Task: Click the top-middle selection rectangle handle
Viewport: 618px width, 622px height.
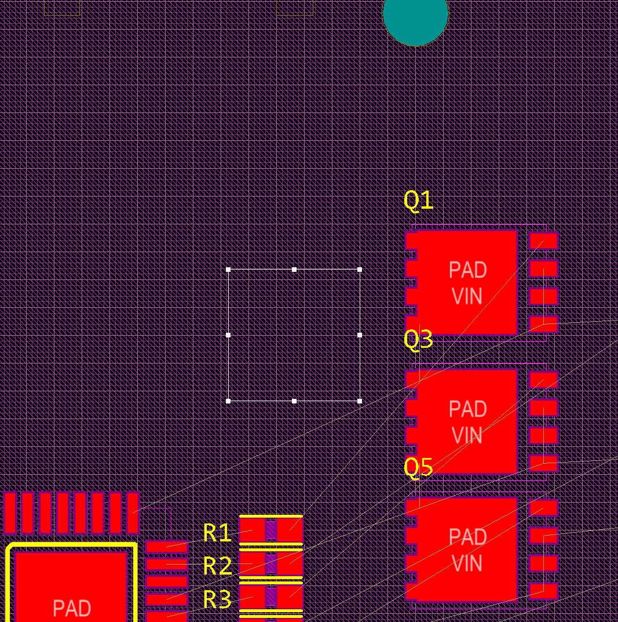Action: pyautogui.click(x=294, y=270)
